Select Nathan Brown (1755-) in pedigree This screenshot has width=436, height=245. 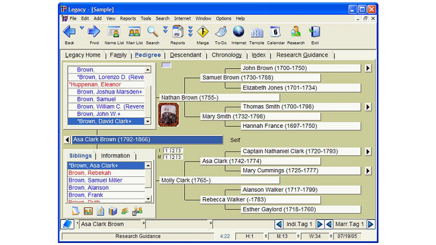click(220, 98)
